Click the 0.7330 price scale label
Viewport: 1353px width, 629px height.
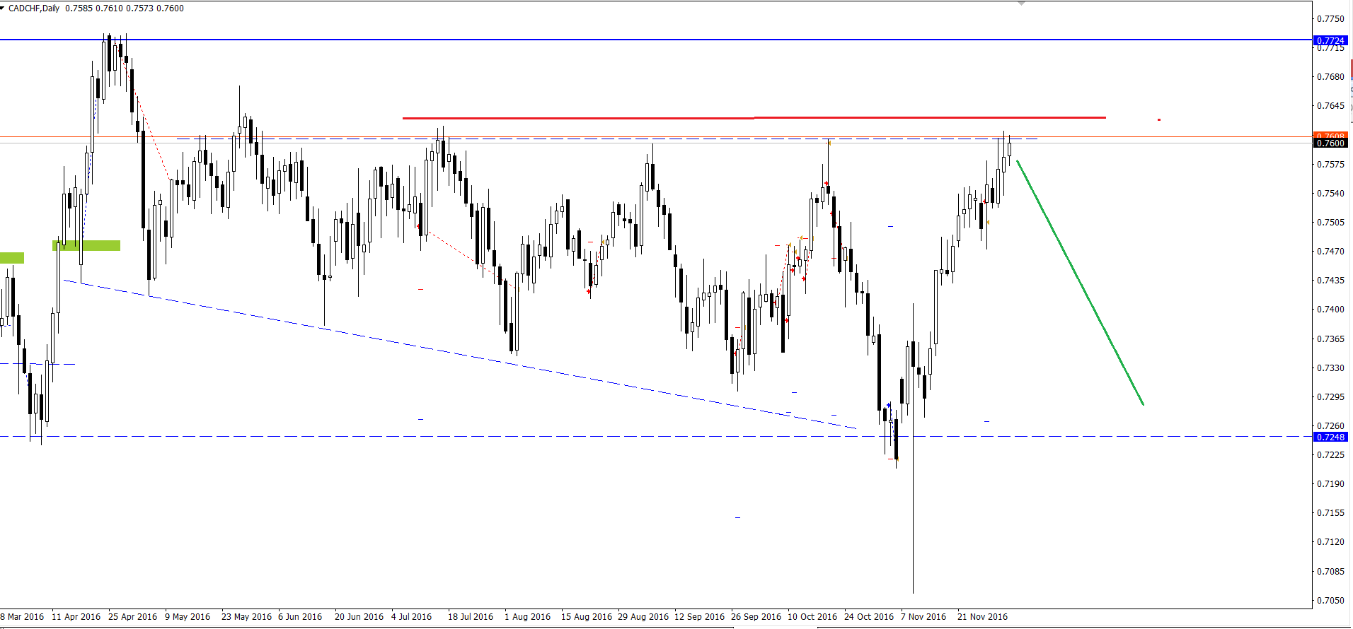(x=1330, y=368)
